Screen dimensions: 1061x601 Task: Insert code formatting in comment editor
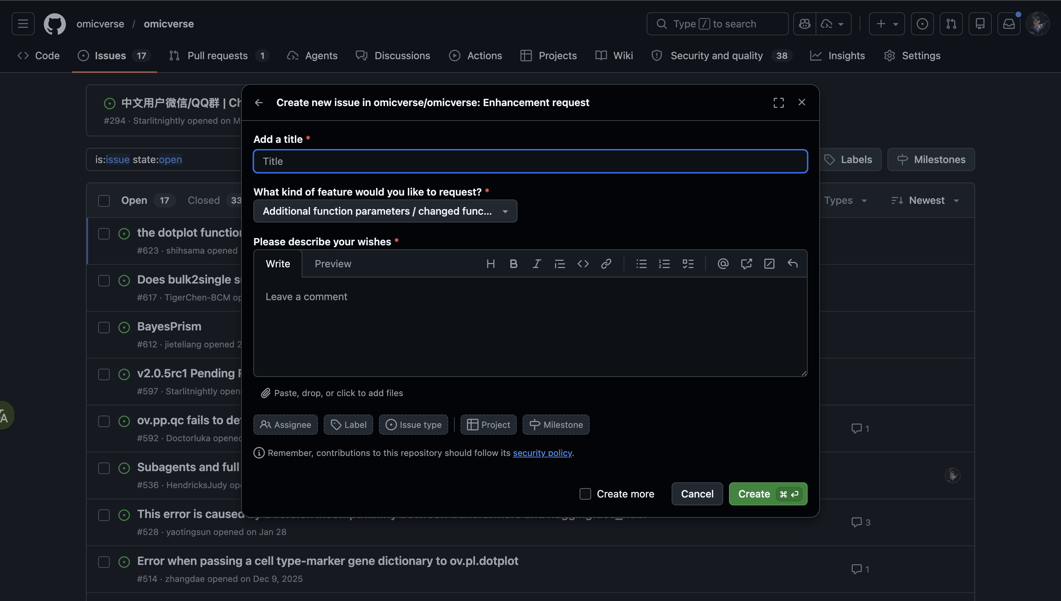(582, 264)
